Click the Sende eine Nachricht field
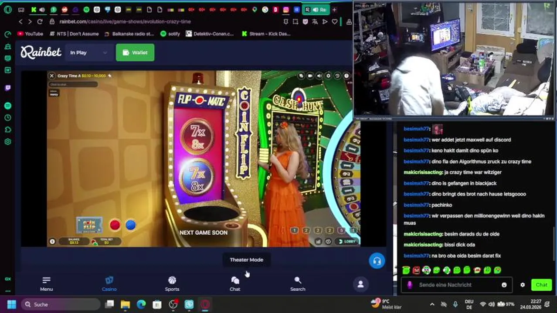This screenshot has height=313, width=557. (x=458, y=285)
